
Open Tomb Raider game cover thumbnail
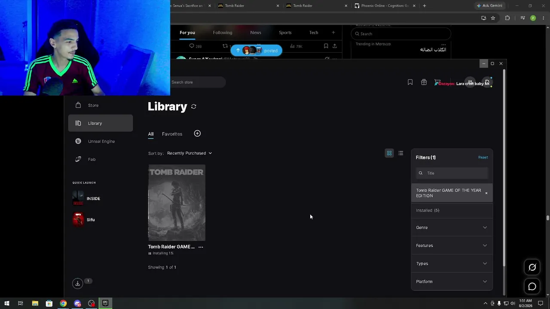(x=177, y=203)
